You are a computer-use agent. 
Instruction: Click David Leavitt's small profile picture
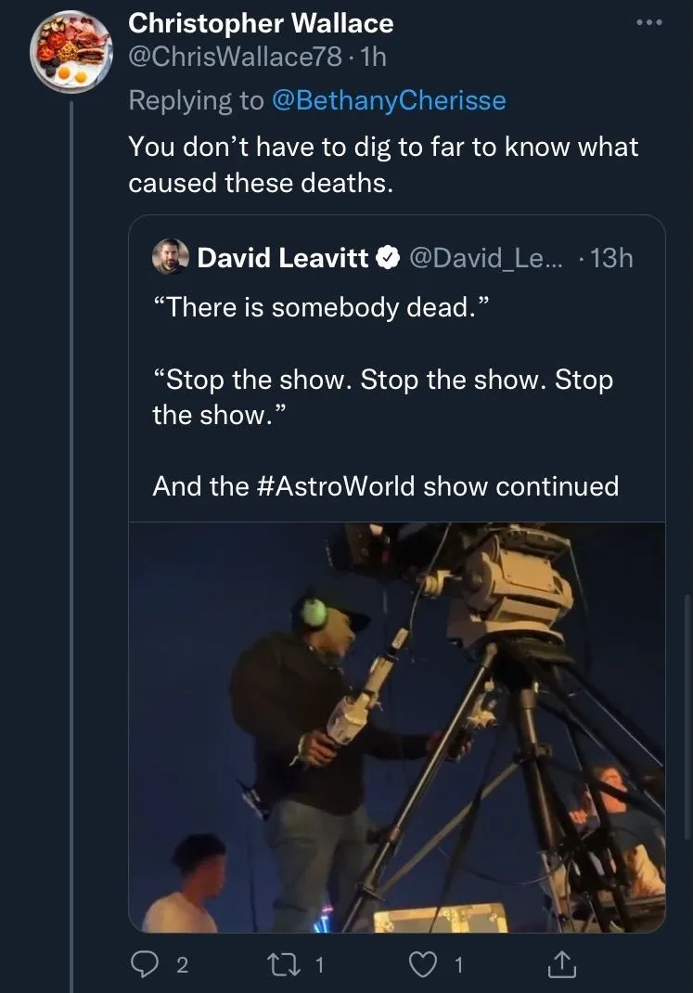(x=171, y=257)
